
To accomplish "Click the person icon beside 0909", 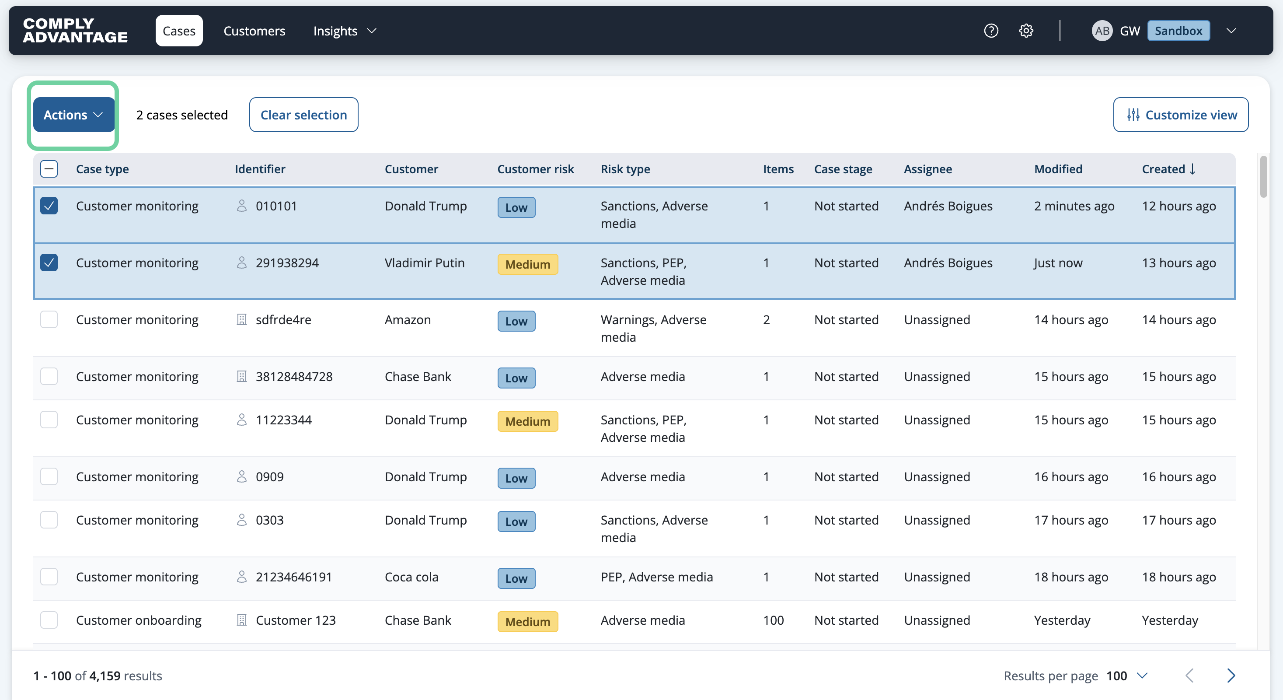I will click(241, 476).
